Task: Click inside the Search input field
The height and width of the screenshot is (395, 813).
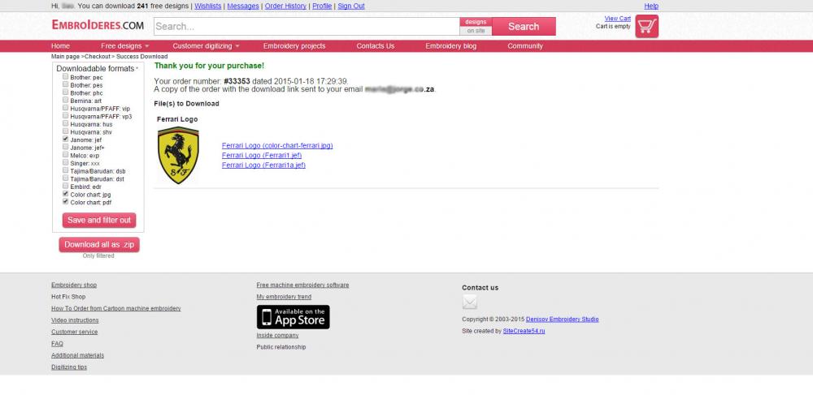Action: tap(306, 27)
